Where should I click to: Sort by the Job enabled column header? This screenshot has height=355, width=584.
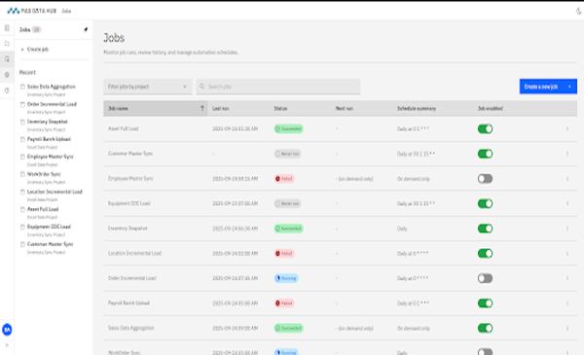pos(491,108)
